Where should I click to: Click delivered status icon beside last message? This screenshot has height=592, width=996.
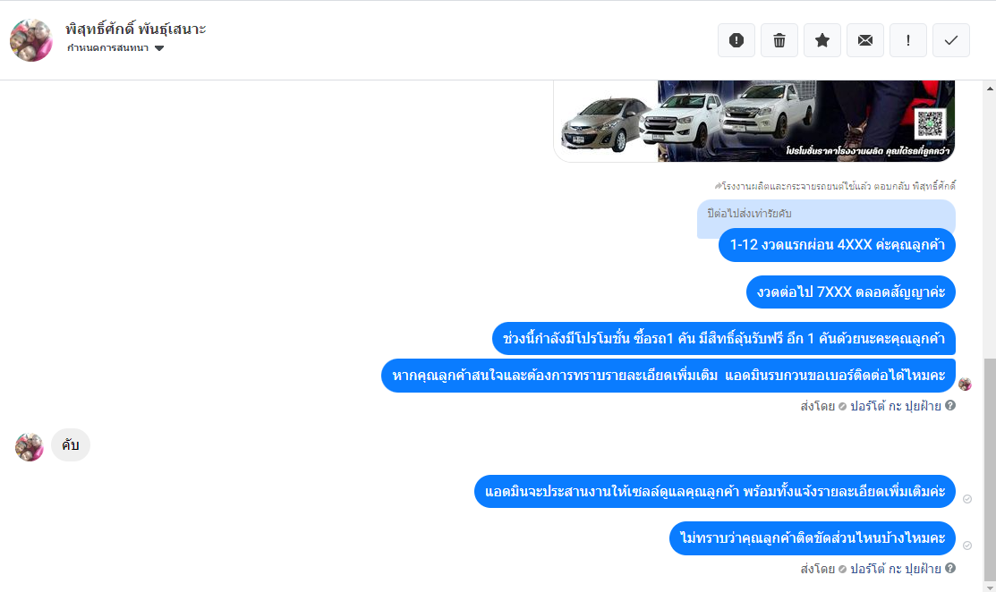coord(967,545)
